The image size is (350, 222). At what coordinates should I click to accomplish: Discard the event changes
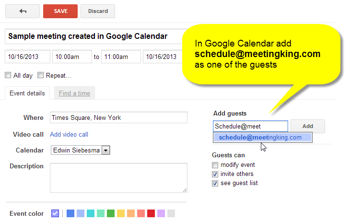(98, 11)
